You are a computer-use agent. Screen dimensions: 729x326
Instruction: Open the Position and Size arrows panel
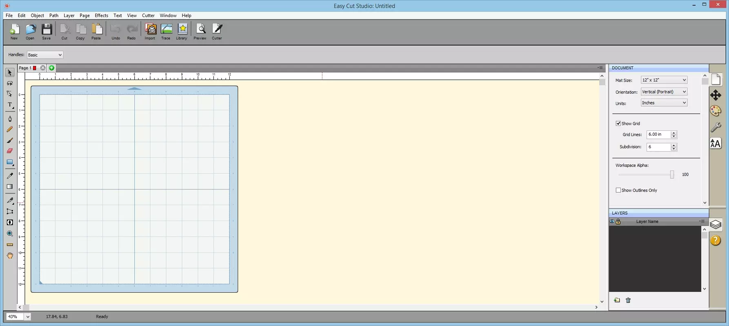click(716, 95)
